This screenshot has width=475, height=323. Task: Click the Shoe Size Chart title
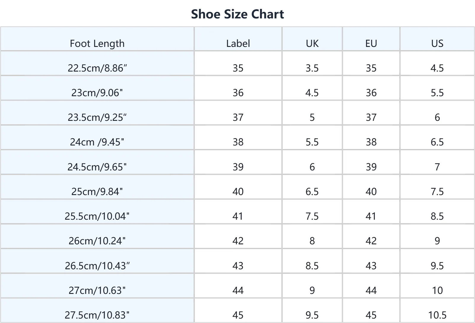[x=237, y=14]
